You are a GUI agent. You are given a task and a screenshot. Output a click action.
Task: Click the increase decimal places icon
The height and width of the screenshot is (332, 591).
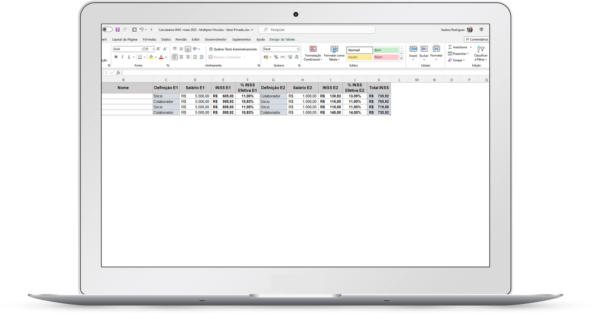point(290,57)
